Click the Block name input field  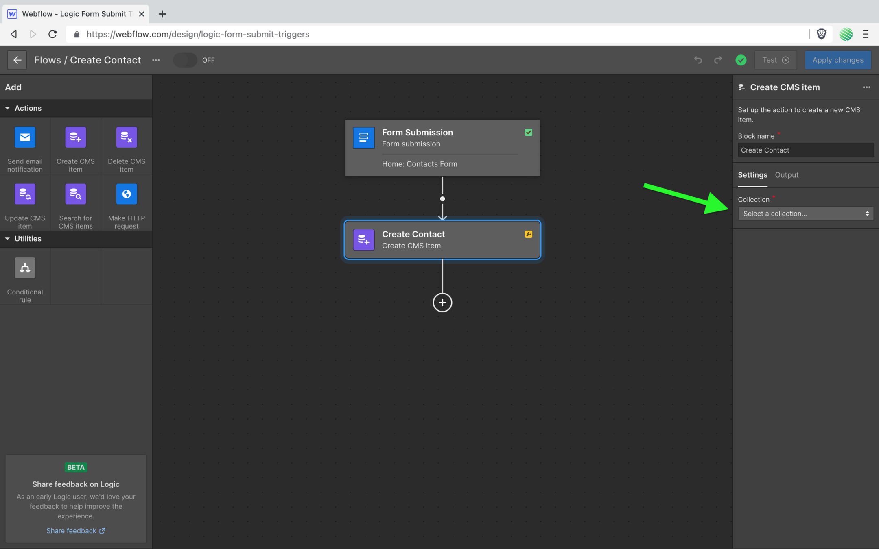pyautogui.click(x=806, y=150)
